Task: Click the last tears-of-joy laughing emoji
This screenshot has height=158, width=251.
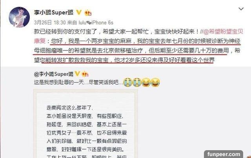Action: click(155, 83)
